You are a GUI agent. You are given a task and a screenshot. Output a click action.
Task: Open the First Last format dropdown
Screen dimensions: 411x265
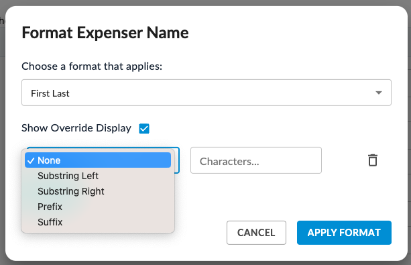click(207, 93)
